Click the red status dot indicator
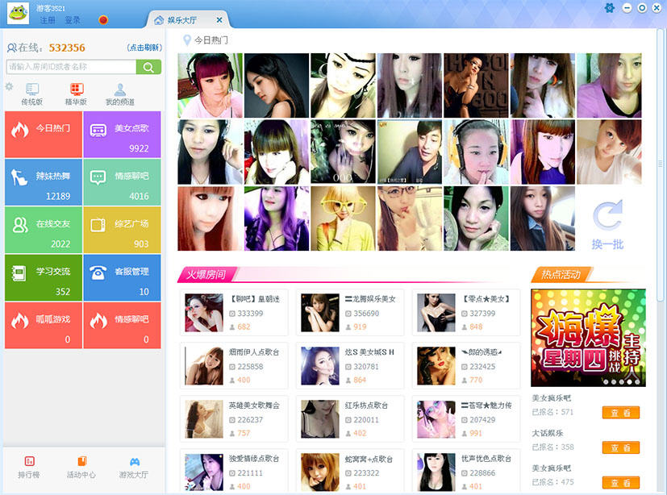Screen dimensions: 667x495 (103, 20)
